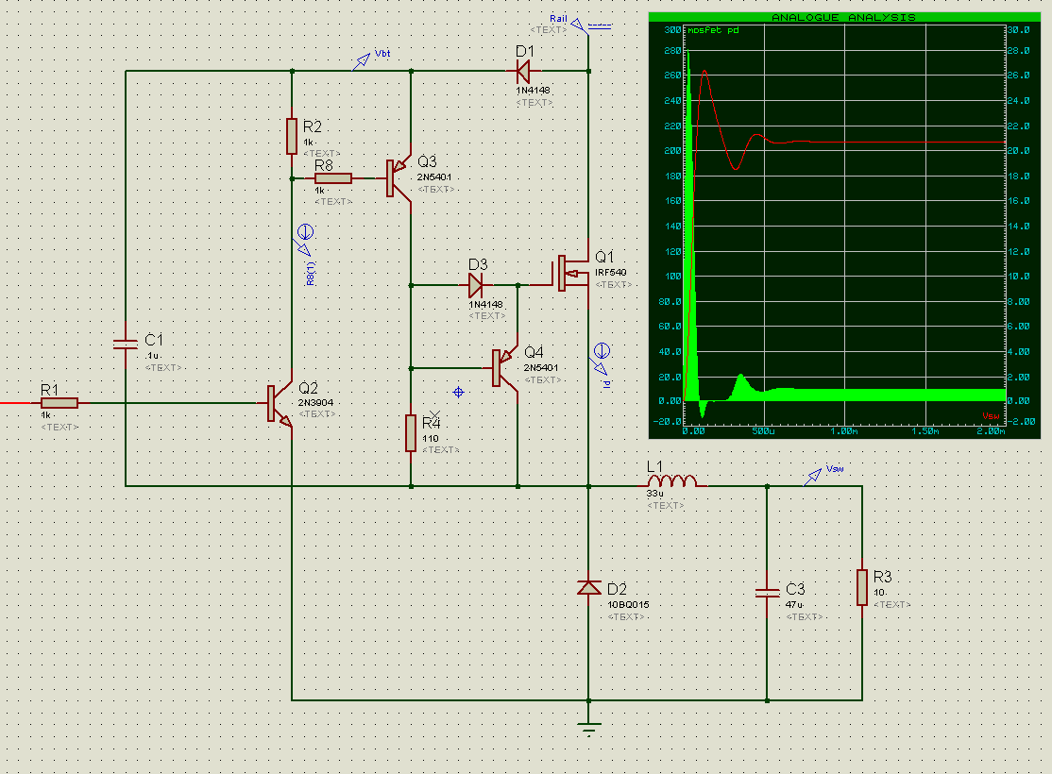Select the R2 resistor symbol
This screenshot has width=1052, height=774.
pyautogui.click(x=292, y=136)
